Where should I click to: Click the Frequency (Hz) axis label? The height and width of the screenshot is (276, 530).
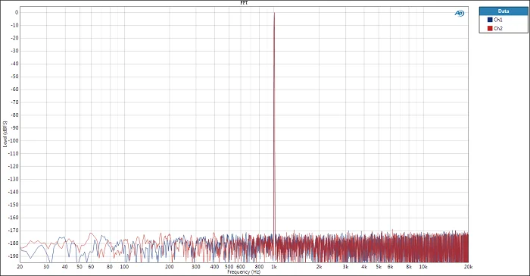coord(244,272)
